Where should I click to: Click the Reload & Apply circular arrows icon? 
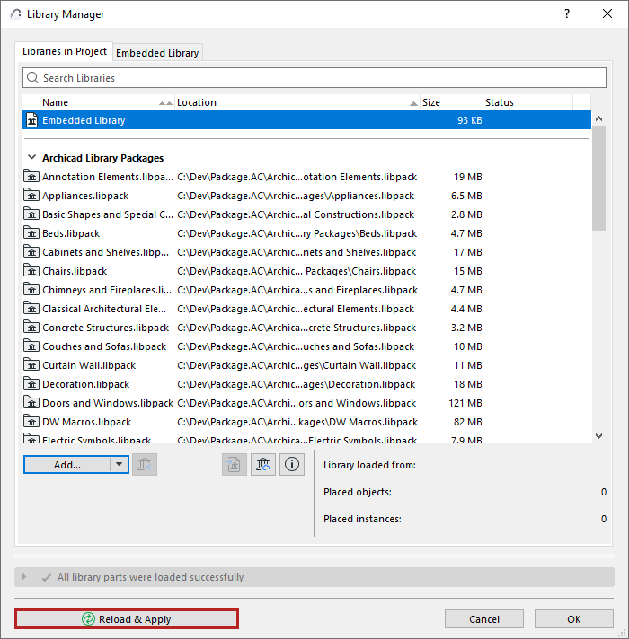coord(88,619)
